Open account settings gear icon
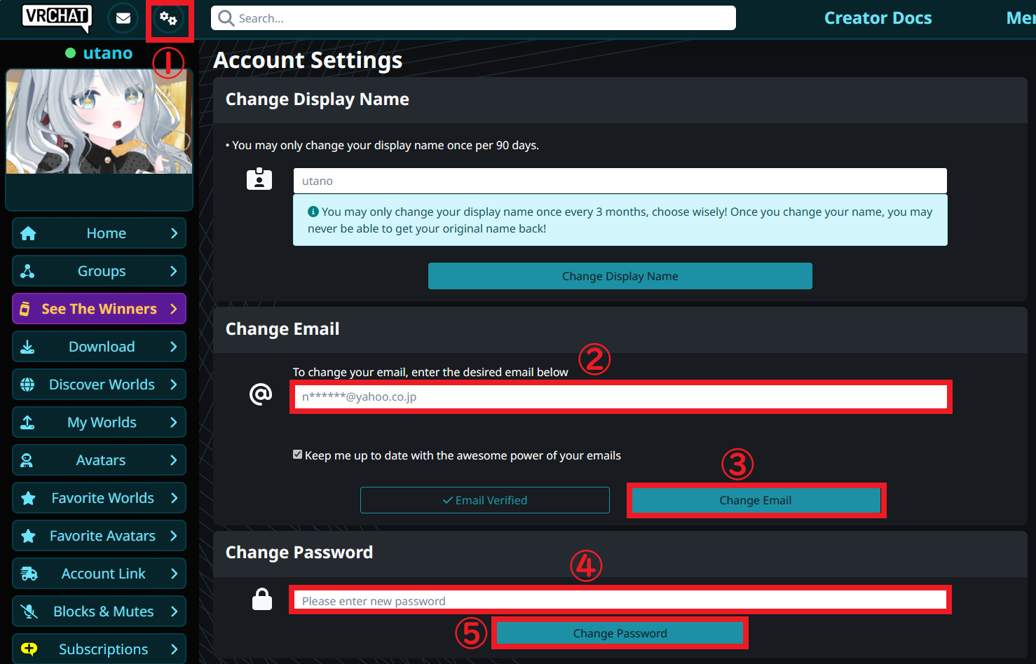Viewport: 1036px width, 664px height. click(x=168, y=19)
